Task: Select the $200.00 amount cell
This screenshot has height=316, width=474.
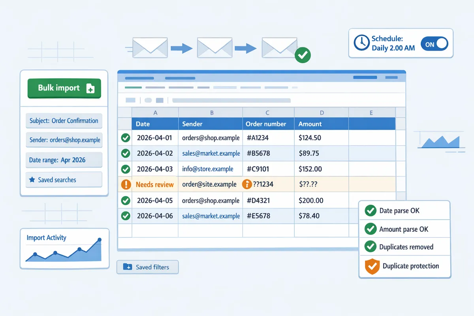Action: 311,200
